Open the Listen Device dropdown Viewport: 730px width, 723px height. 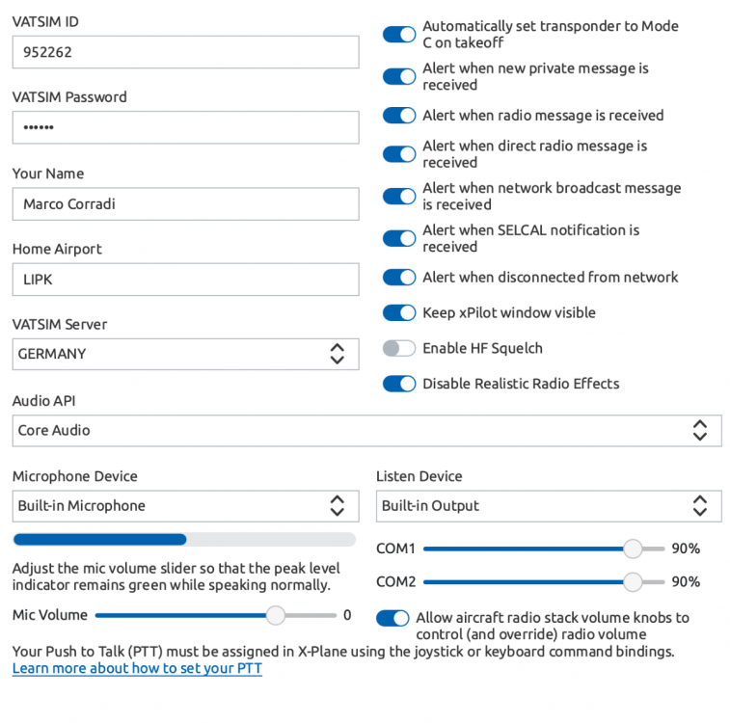[x=548, y=506]
